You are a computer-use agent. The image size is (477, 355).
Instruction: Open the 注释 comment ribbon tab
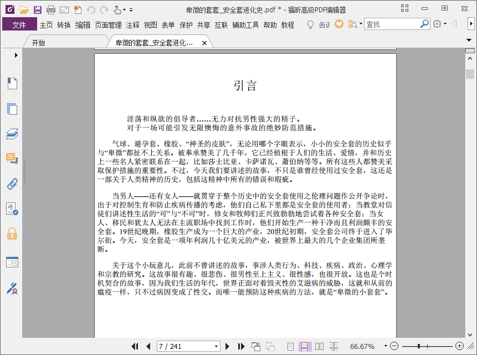[132, 25]
